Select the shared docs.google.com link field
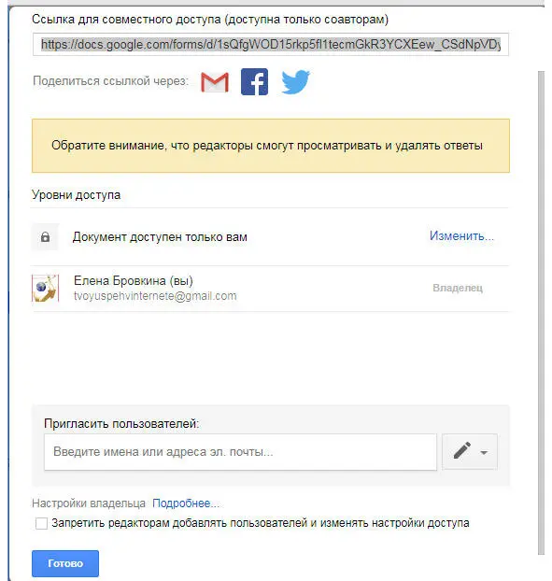 click(x=271, y=45)
